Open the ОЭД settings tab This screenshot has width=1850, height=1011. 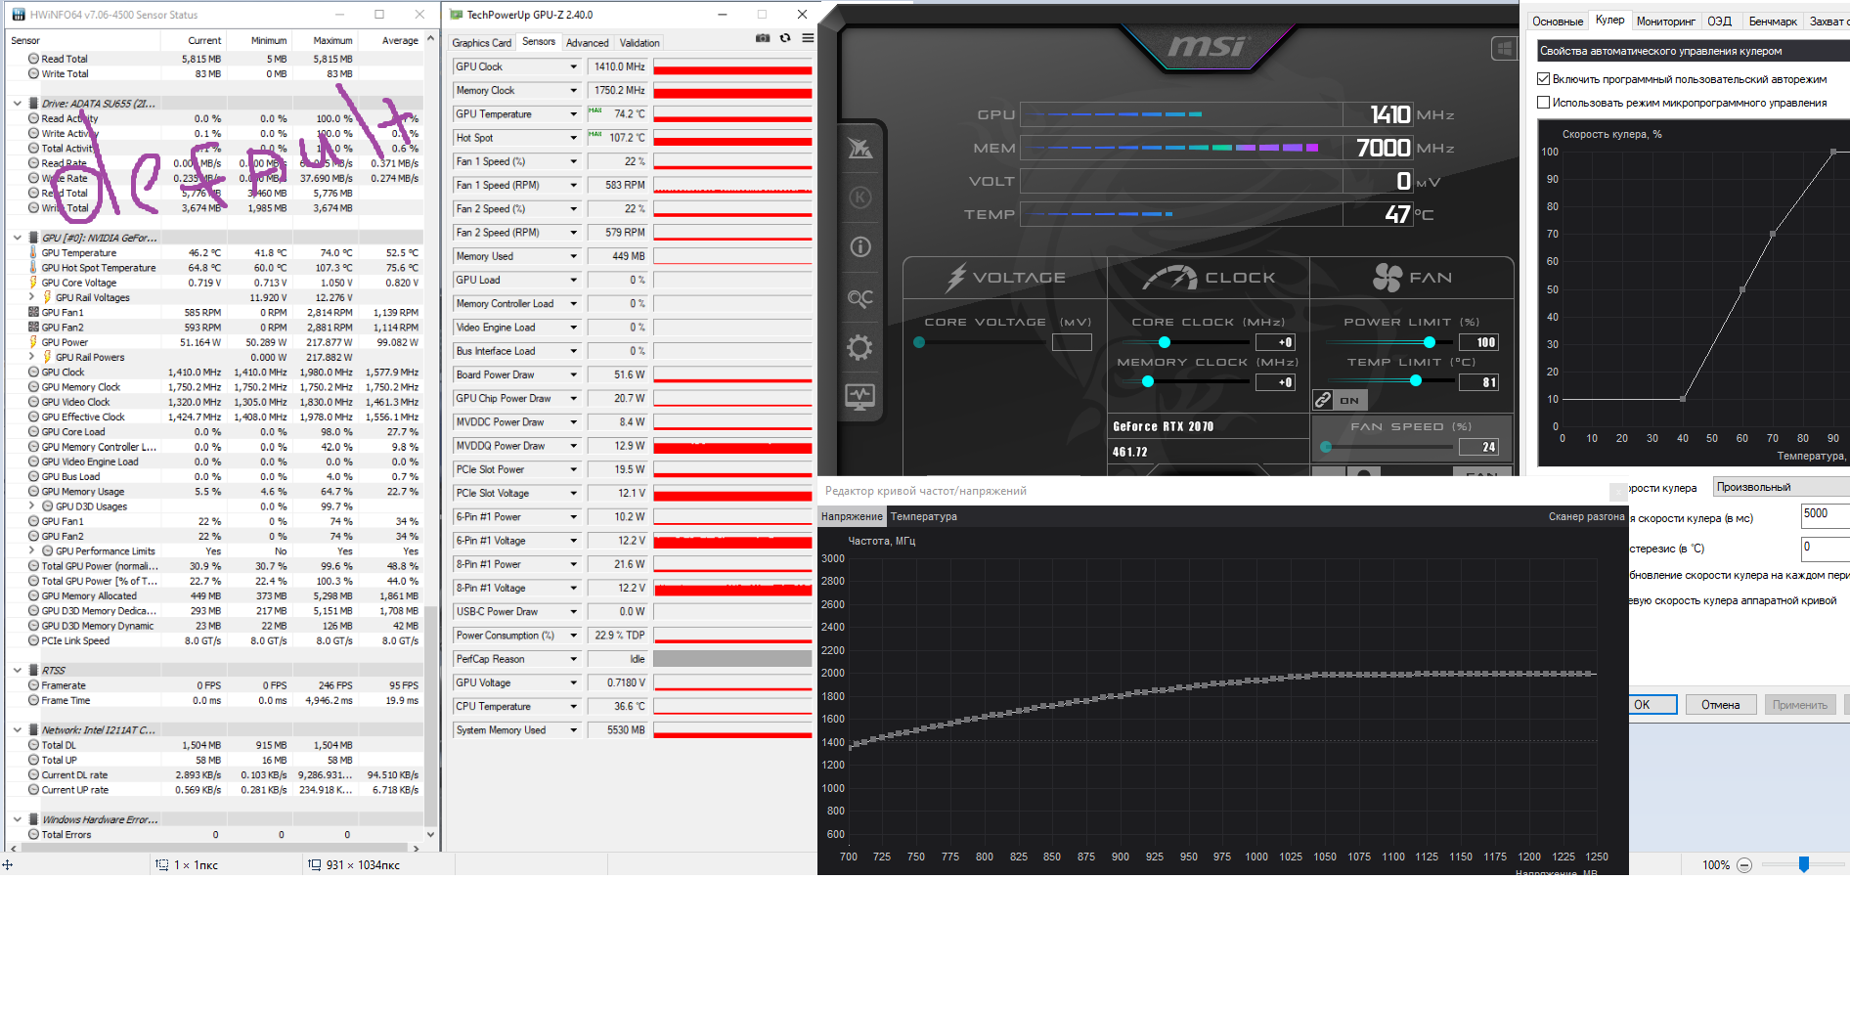point(1720,22)
